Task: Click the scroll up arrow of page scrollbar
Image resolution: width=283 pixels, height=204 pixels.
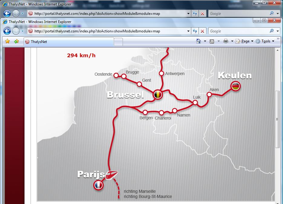Action: click(x=278, y=50)
